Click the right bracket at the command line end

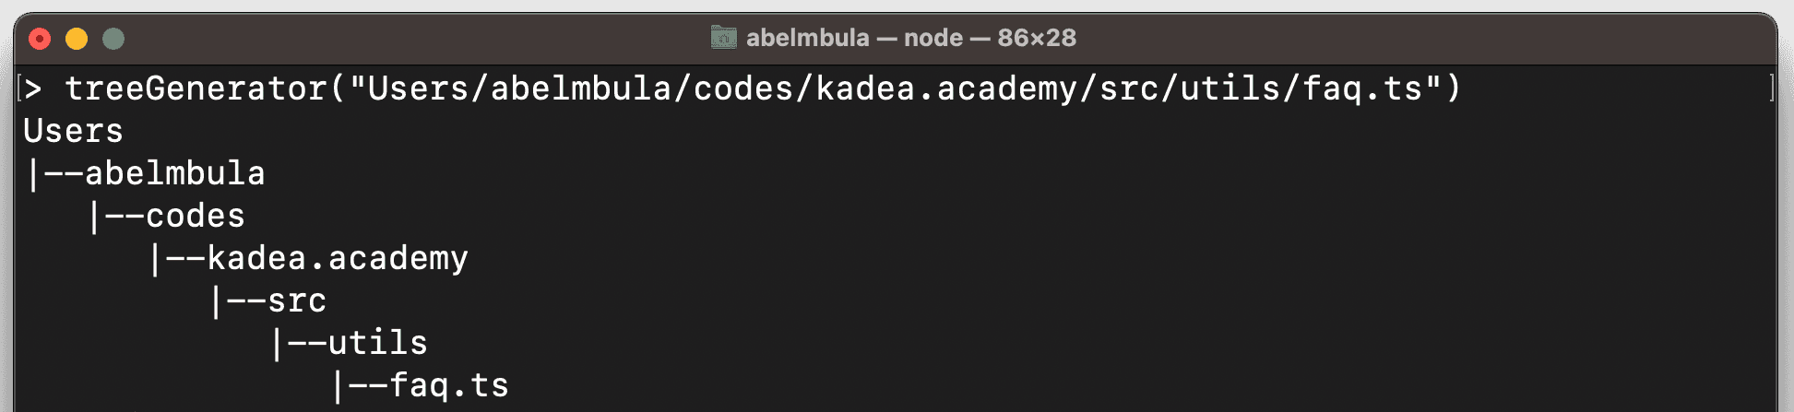(x=1772, y=88)
